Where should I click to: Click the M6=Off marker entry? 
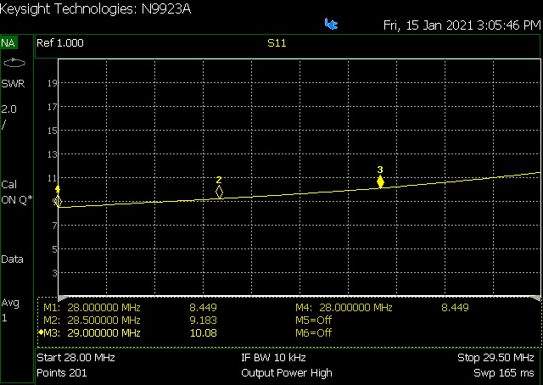pos(313,333)
